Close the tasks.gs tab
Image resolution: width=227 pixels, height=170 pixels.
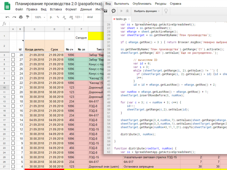(x=129, y=19)
